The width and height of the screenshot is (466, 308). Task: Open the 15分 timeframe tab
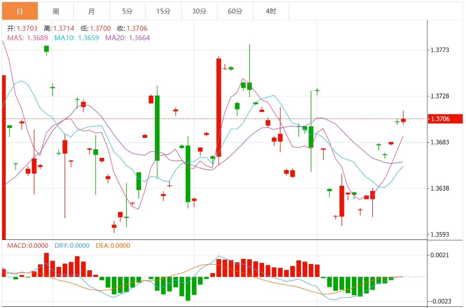(x=163, y=11)
